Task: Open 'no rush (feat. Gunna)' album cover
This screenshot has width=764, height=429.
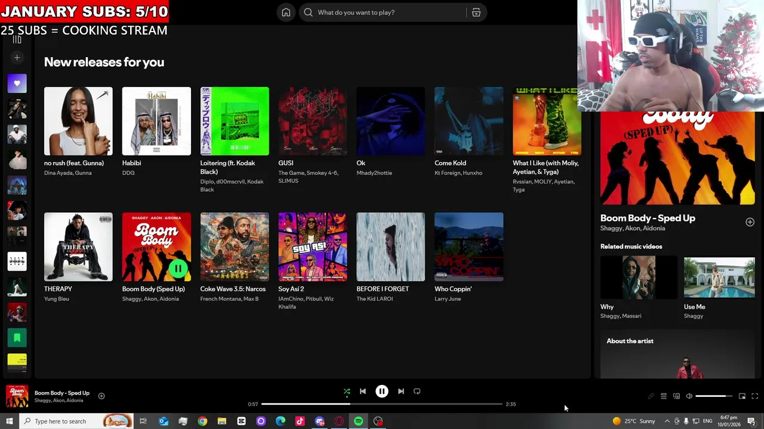Action: point(78,121)
